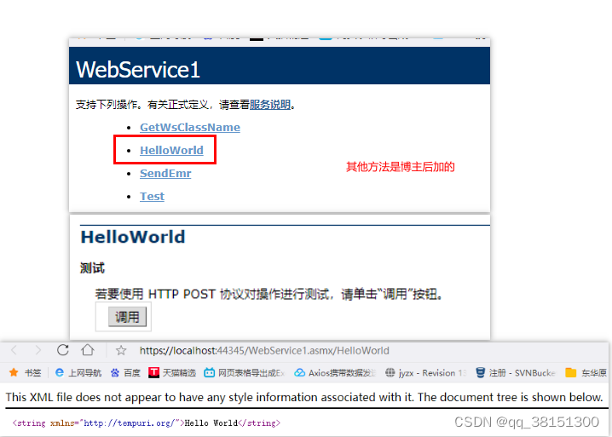Open the 东华原 bookmark folder
The height and width of the screenshot is (437, 612).
(586, 372)
